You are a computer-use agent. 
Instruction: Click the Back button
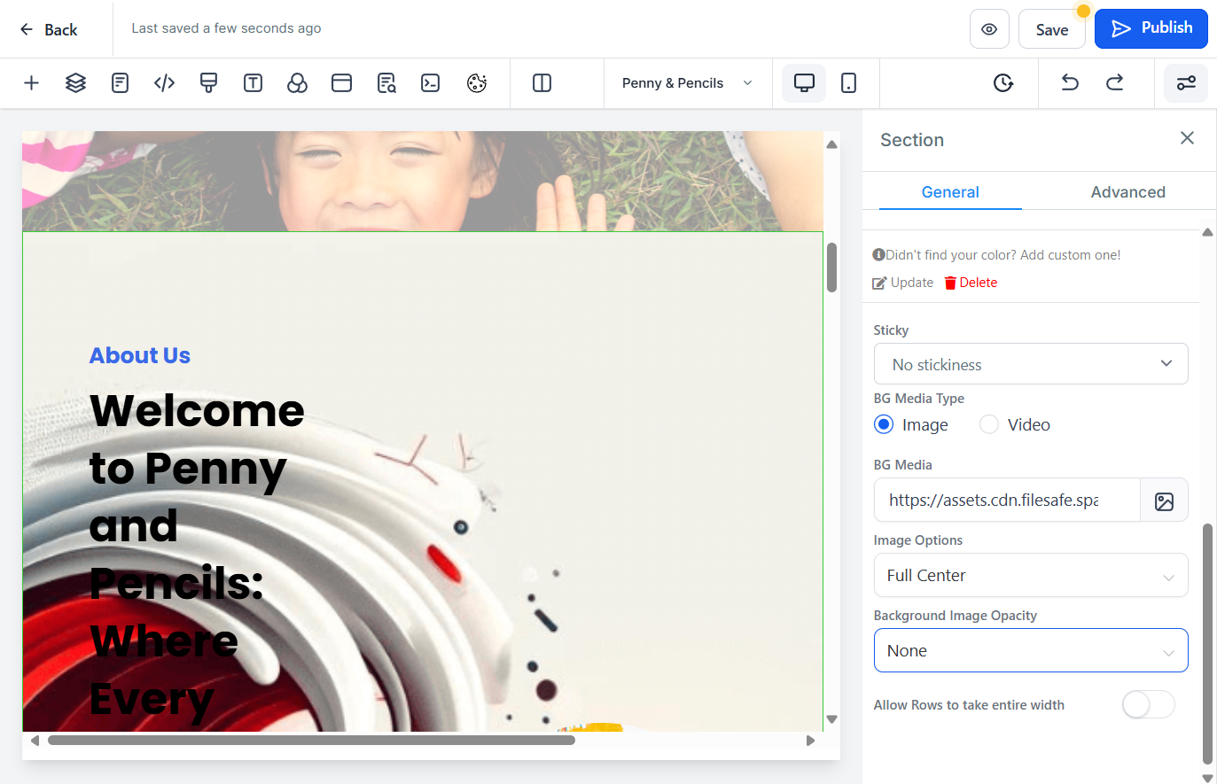(49, 29)
